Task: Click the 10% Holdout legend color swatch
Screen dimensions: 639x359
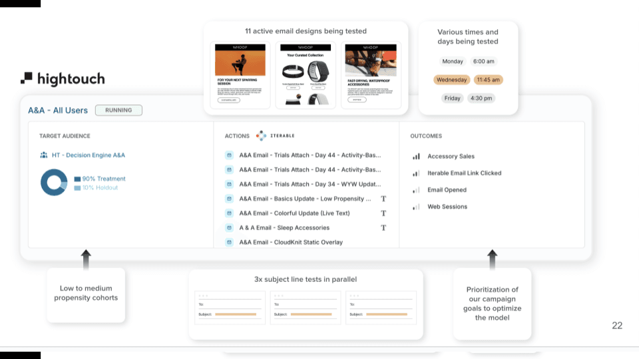Action: [x=77, y=188]
